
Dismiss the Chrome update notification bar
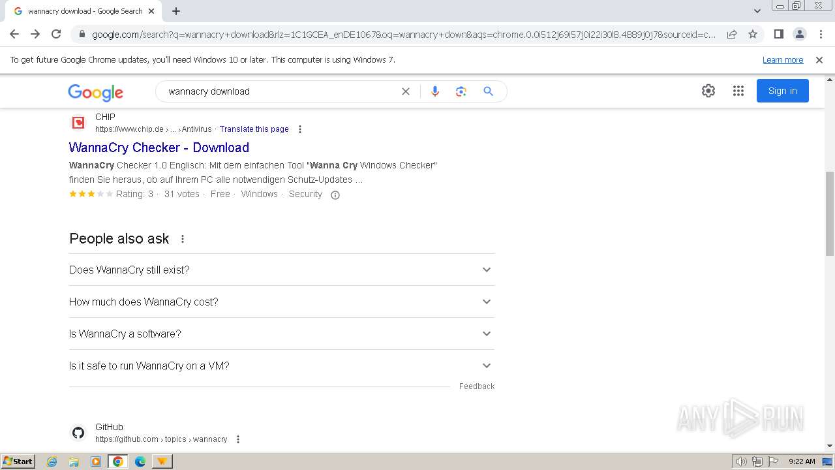point(819,59)
